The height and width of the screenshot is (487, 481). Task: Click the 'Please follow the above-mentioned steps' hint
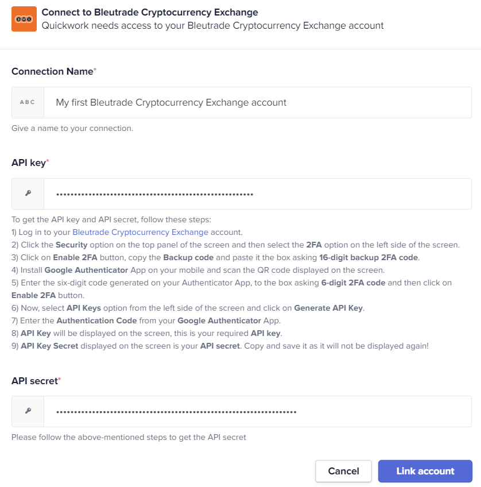(129, 437)
